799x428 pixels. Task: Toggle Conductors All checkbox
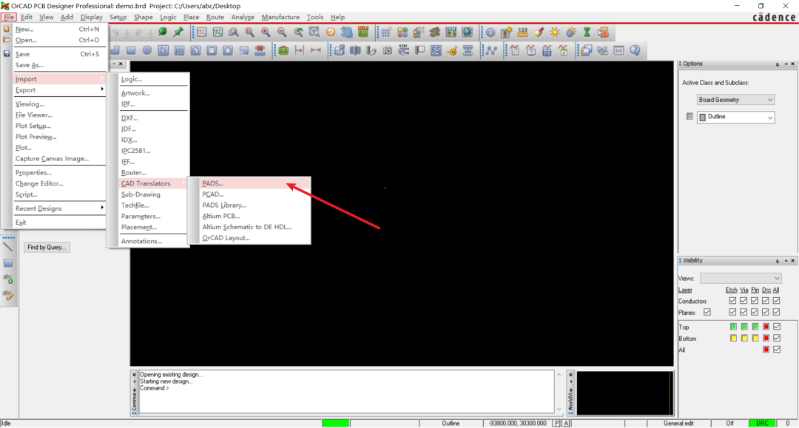(777, 301)
